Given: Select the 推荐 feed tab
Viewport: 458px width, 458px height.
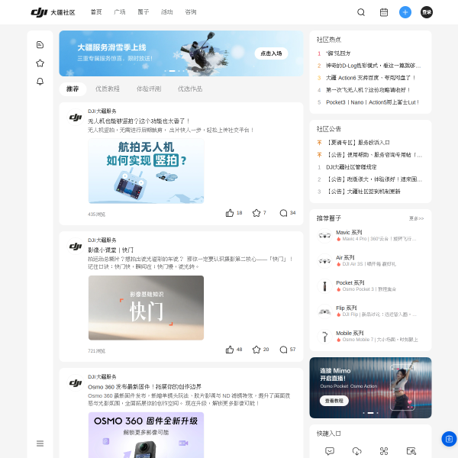Looking at the screenshot, I should coord(73,89).
